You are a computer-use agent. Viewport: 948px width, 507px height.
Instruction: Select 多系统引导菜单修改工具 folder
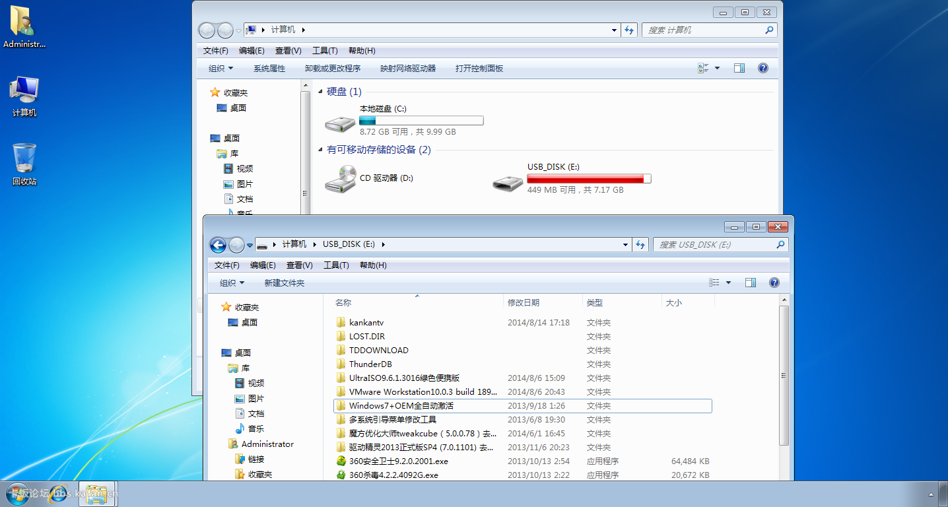386,420
